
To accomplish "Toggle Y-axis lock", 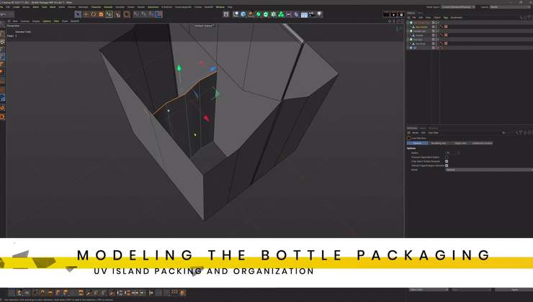I will tap(143, 14).
